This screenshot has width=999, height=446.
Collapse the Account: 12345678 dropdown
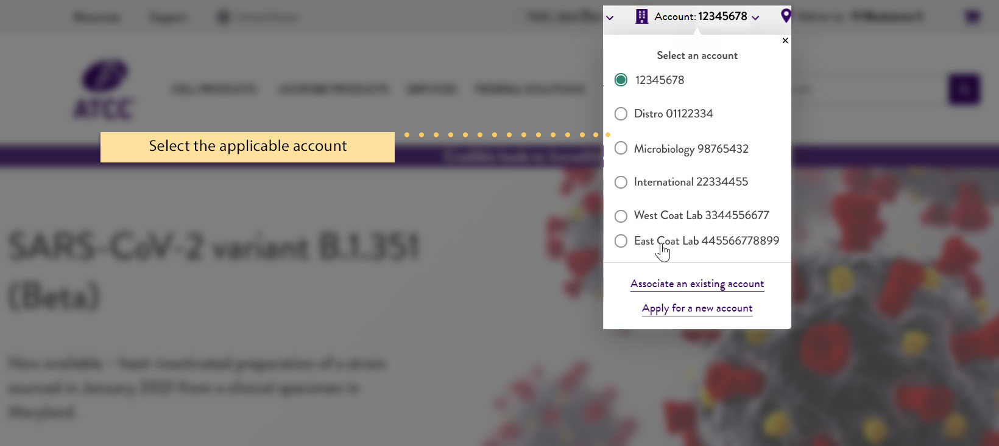click(x=755, y=17)
